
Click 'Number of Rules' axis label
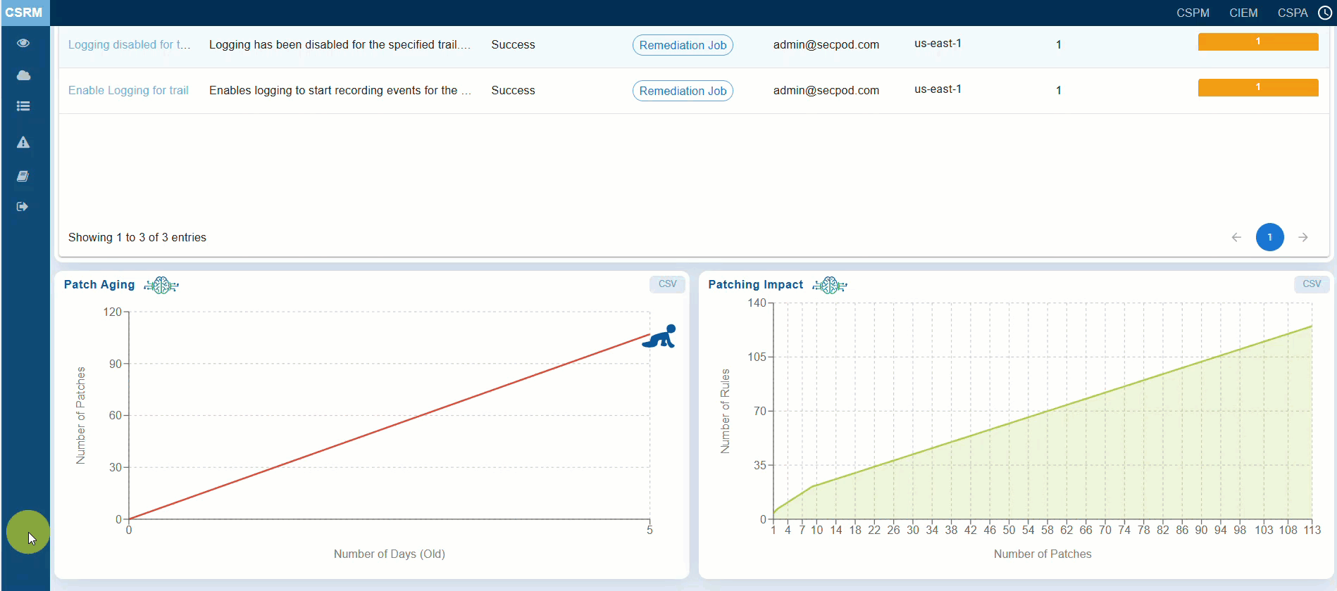pos(725,411)
